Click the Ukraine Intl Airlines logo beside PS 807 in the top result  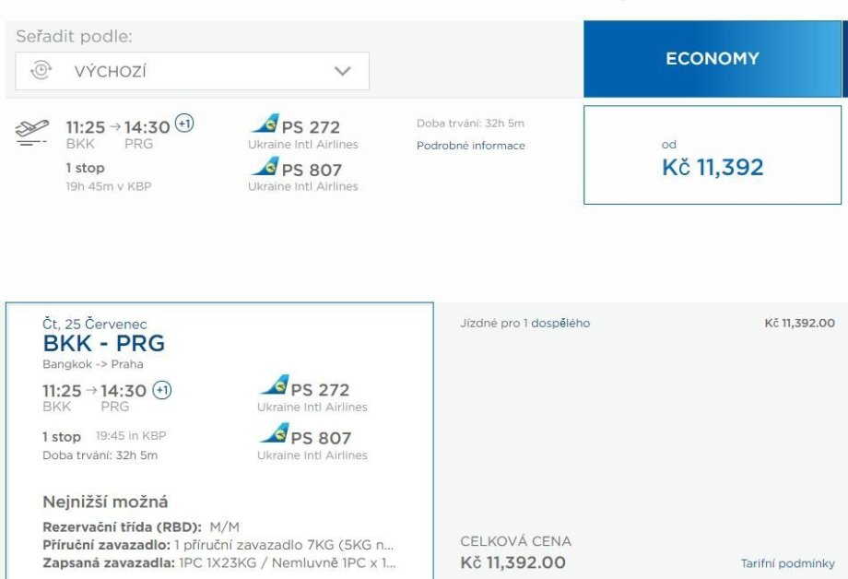pos(265,167)
